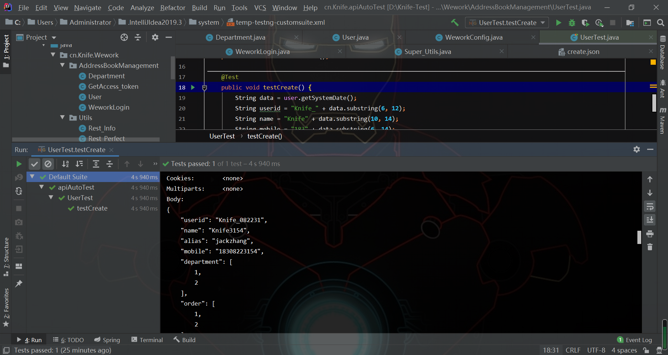Screen dimensions: 668x355
Task: Collapse the Default Suite test node
Action: pos(32,177)
